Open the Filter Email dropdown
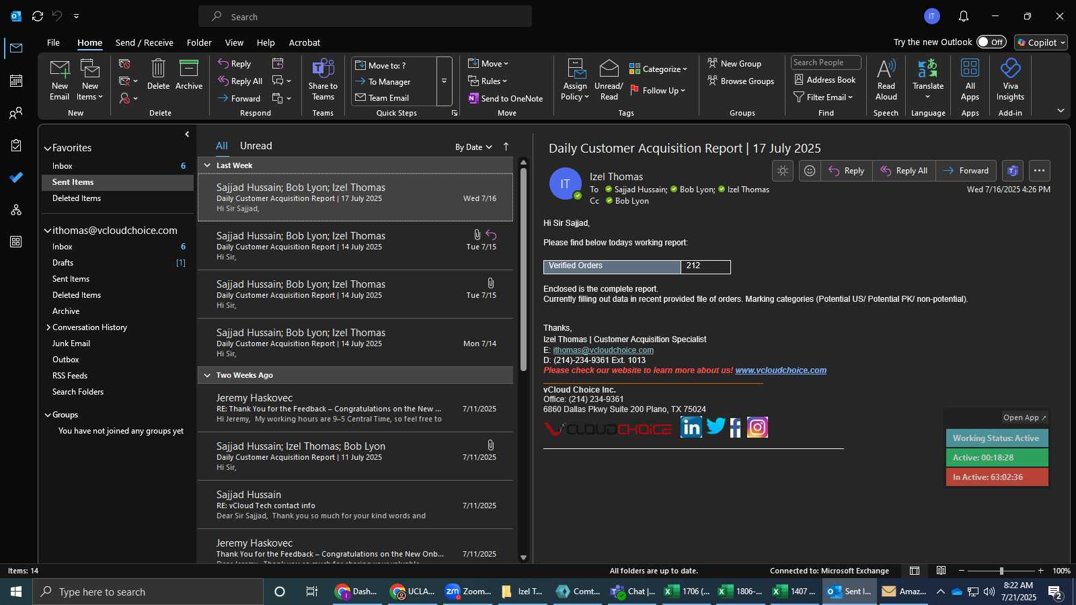The width and height of the screenshot is (1076, 605). pos(823,97)
